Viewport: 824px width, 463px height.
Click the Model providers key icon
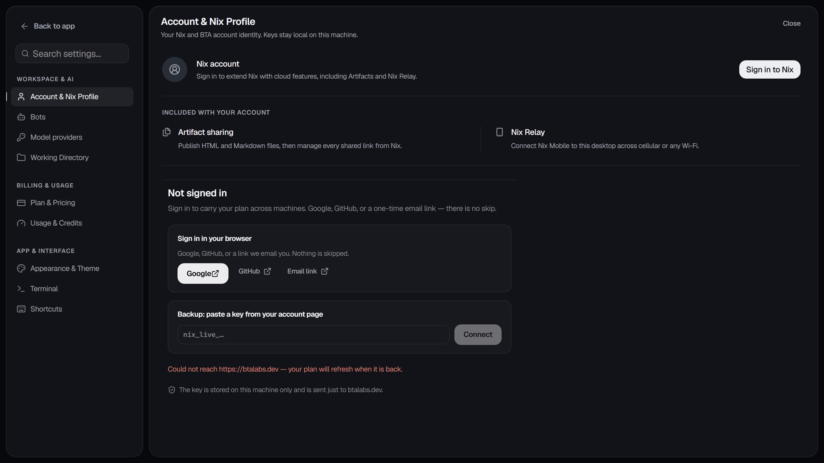coord(21,137)
